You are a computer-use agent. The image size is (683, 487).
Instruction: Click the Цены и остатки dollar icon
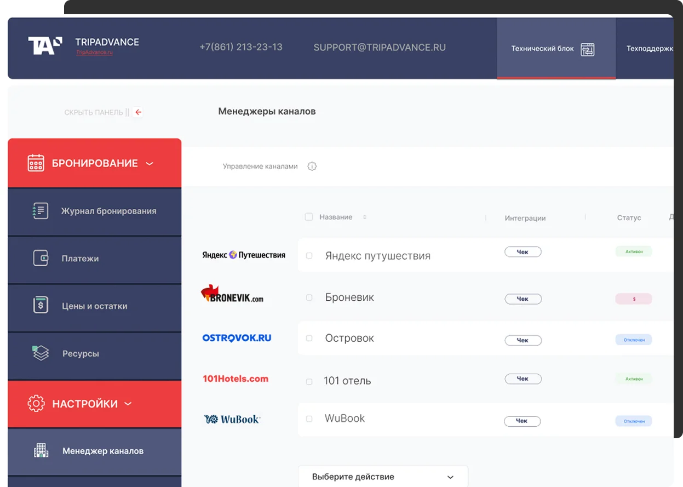click(41, 305)
